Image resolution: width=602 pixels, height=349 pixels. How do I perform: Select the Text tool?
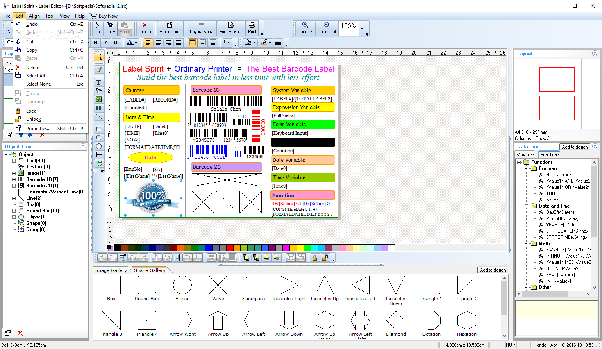click(99, 82)
